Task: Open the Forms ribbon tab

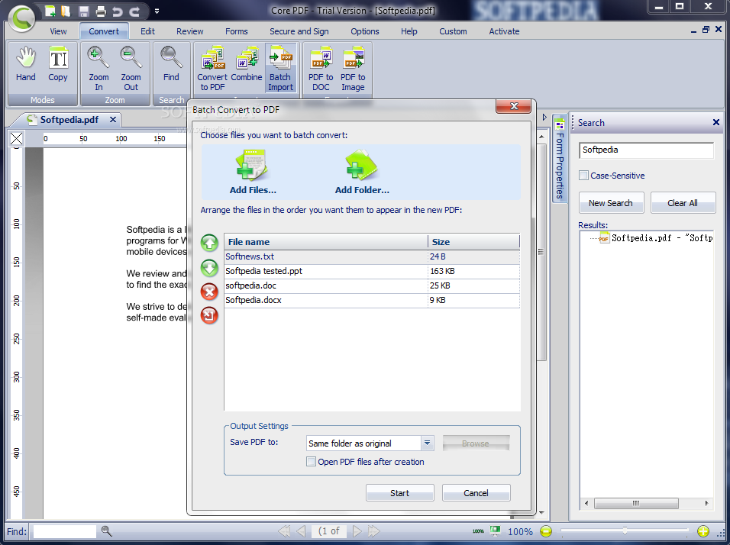Action: [237, 31]
